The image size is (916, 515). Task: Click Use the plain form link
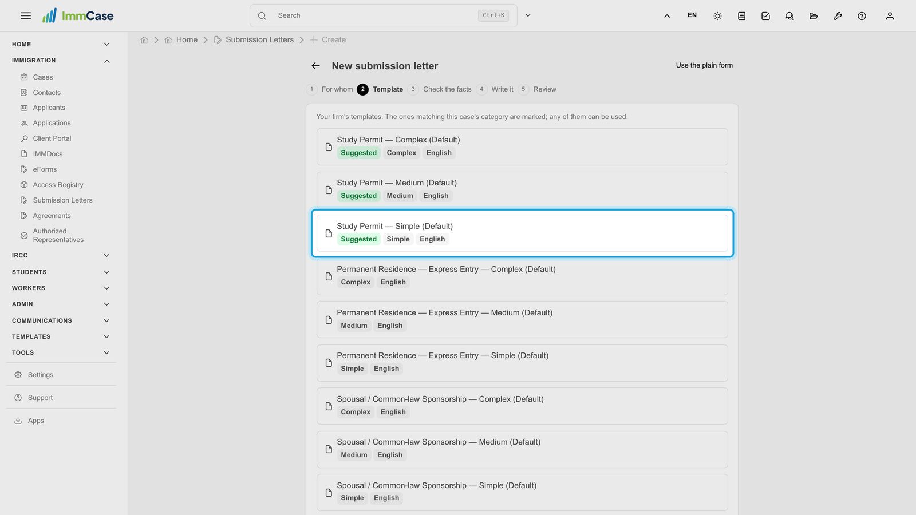click(704, 65)
